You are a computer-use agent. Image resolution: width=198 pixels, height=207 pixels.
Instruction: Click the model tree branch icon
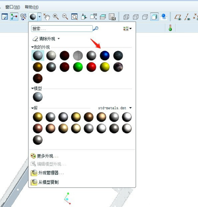pos(14,17)
